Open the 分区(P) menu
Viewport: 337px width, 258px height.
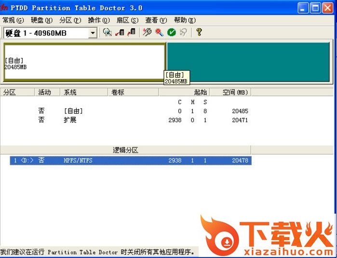click(70, 20)
